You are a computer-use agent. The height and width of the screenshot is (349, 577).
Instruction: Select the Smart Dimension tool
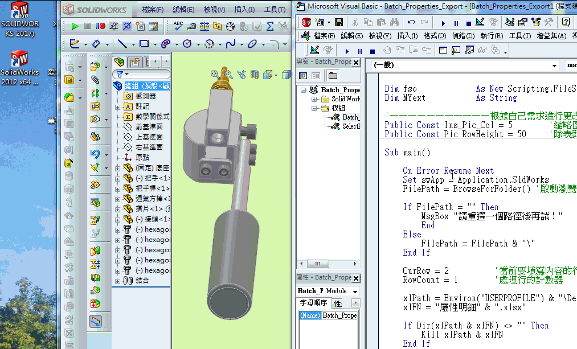(x=96, y=44)
